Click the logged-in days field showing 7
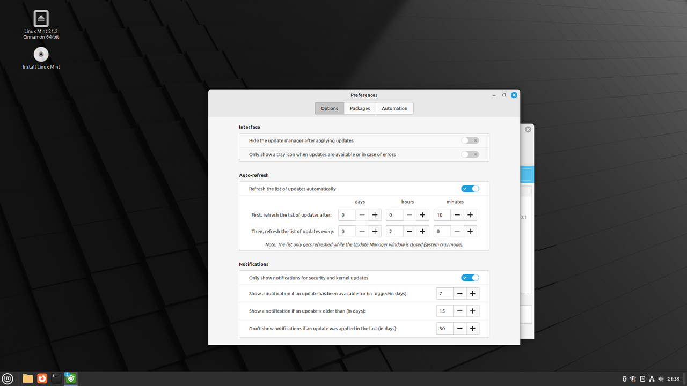This screenshot has height=386, width=687. pyautogui.click(x=445, y=294)
